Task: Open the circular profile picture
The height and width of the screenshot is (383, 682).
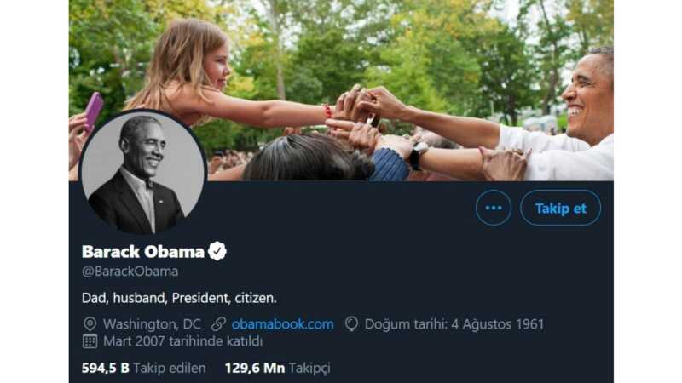Action: click(x=142, y=171)
